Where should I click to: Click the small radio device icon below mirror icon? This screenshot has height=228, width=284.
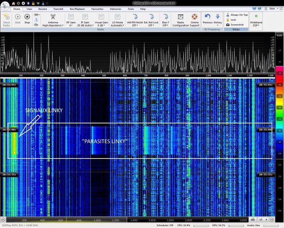pyautogui.click(x=36, y=25)
